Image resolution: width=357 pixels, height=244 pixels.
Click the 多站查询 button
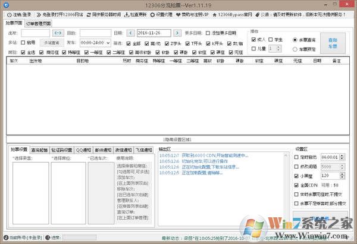(x=52, y=43)
